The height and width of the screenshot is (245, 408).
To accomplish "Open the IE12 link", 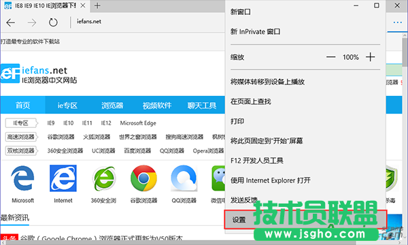I will click(106, 123).
